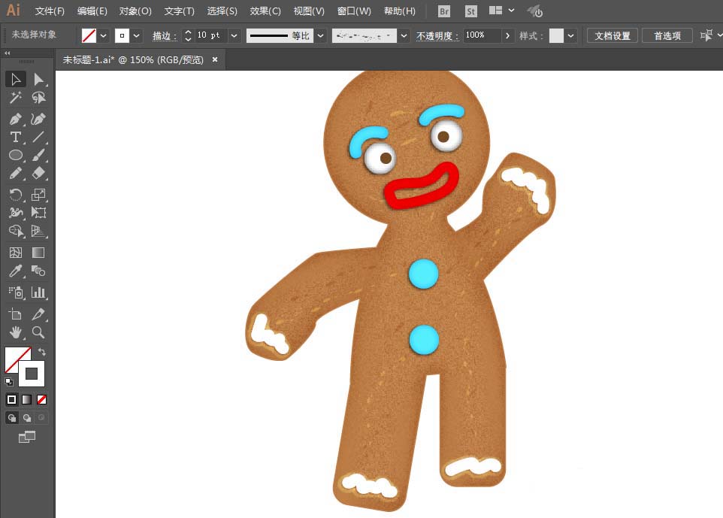
Task: Open the 效果(C) menu
Action: click(265, 11)
